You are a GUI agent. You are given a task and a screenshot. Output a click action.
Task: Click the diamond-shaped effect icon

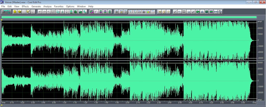[189, 12]
